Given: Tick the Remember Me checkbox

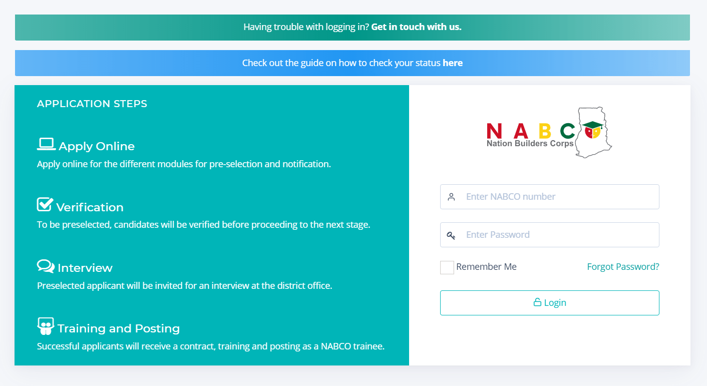Looking at the screenshot, I should point(447,267).
